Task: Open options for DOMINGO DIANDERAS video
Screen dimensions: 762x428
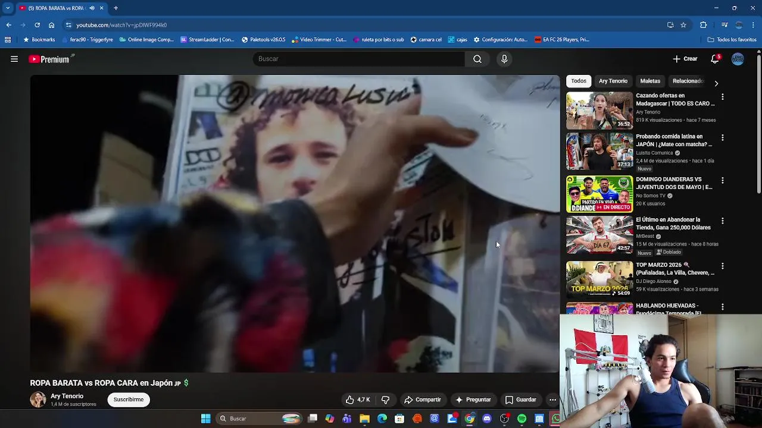Action: coord(723,180)
